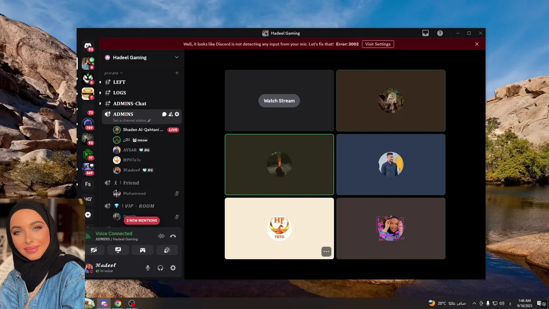Select the owl avatar video tile
This screenshot has height=309, width=549.
tap(391, 100)
